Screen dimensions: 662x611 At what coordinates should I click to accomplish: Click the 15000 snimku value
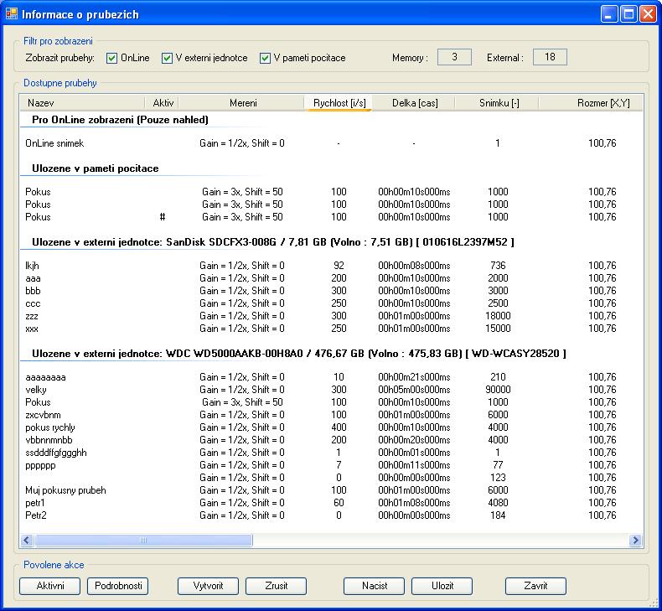[498, 329]
